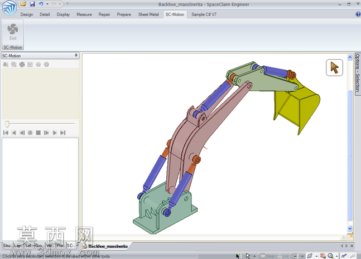Click the fan icon in SC-Motion panel toolbar

pyautogui.click(x=22, y=65)
